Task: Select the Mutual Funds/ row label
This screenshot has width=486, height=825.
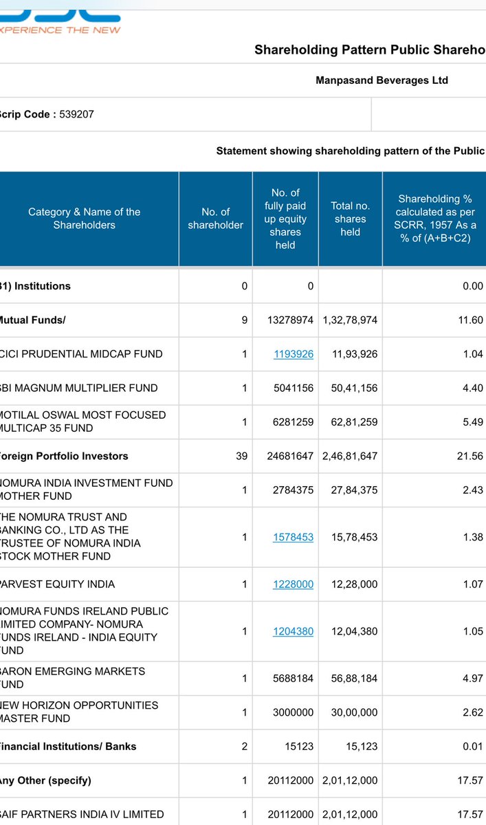Action: [33, 320]
